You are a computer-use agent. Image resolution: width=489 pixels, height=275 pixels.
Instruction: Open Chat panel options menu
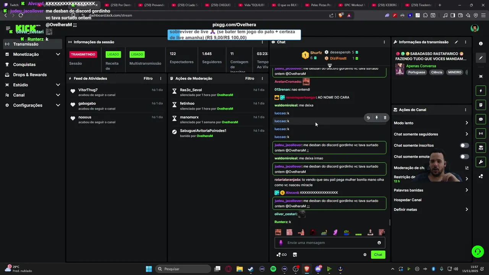[x=384, y=42]
